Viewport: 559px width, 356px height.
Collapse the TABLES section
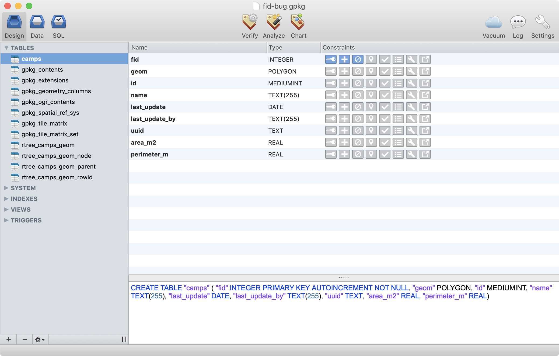pos(6,48)
